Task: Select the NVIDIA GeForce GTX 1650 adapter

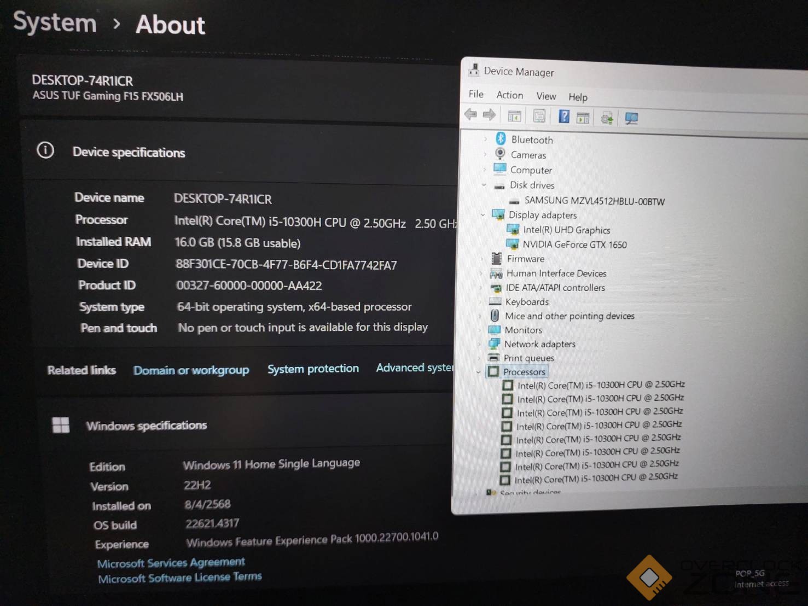Action: 575,244
